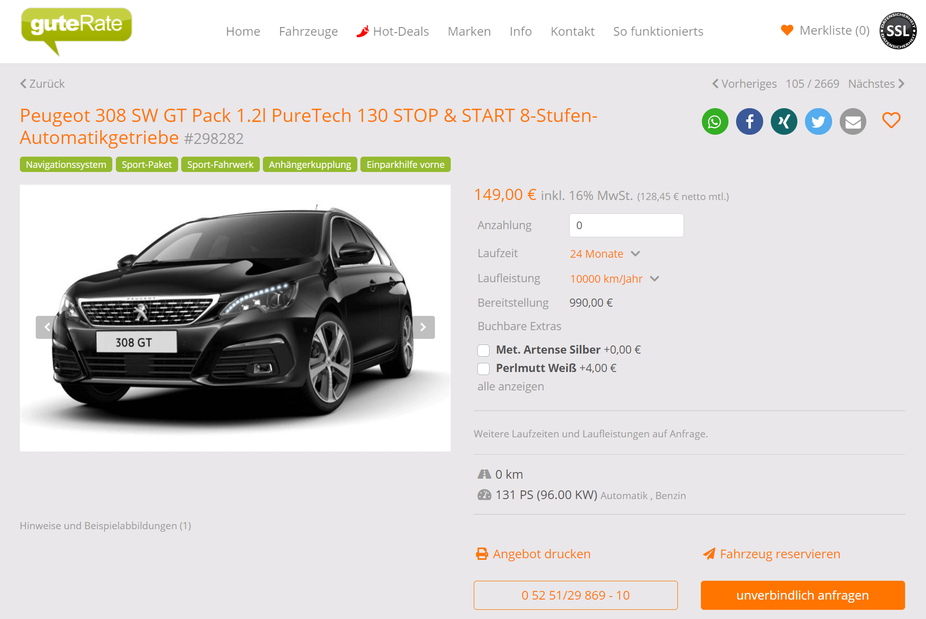Viewport: 926px width, 619px height.
Task: Open Hot-Deals menu item
Action: pos(401,31)
